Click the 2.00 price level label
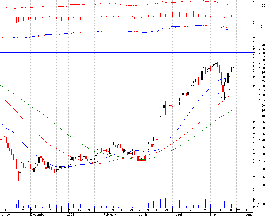 click(262, 60)
